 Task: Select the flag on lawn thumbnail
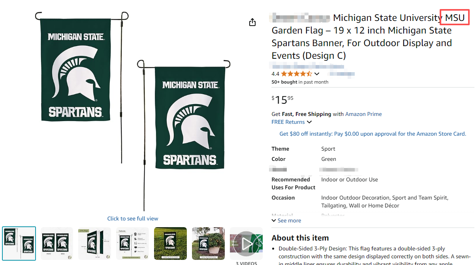coord(170,243)
